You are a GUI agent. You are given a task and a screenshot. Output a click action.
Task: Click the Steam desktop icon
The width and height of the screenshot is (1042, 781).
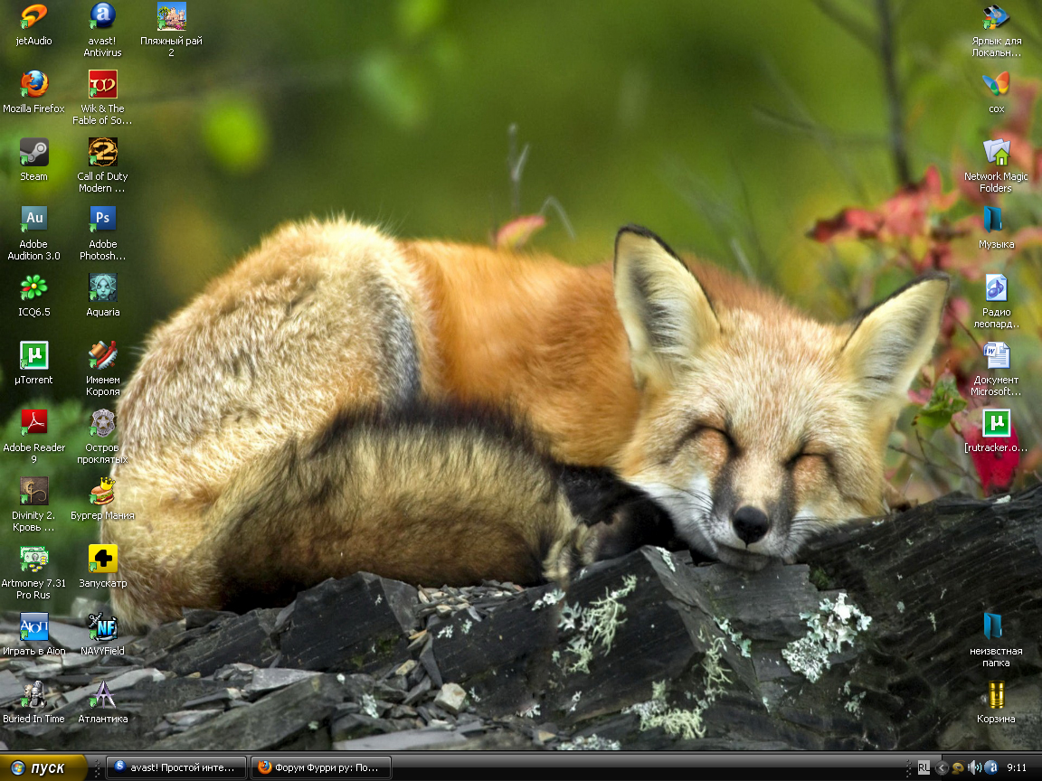pos(33,153)
